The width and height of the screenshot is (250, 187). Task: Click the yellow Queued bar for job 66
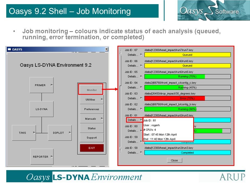(x=187, y=65)
